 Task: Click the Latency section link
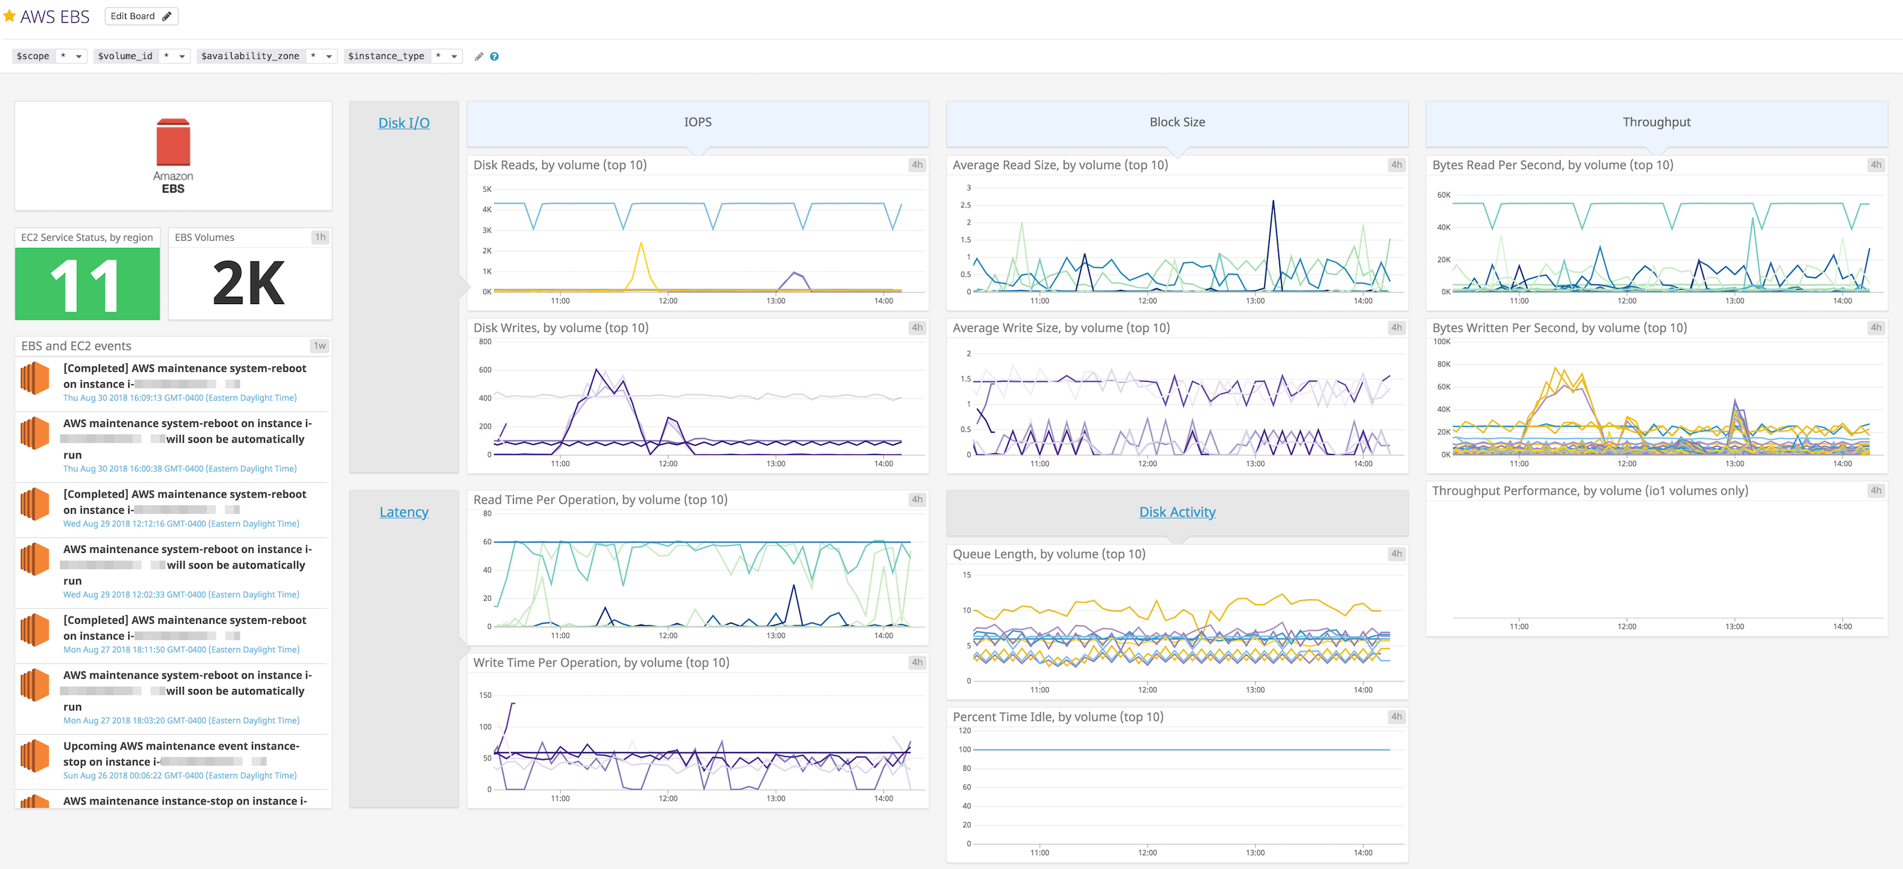pyautogui.click(x=404, y=512)
